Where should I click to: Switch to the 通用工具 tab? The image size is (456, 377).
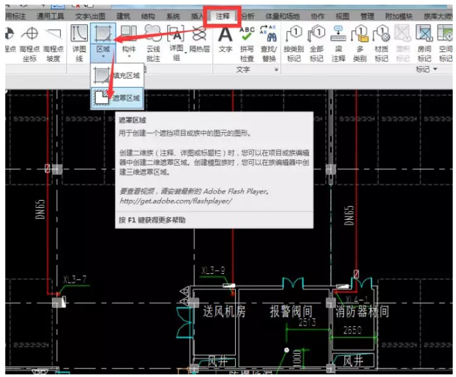[x=50, y=17]
